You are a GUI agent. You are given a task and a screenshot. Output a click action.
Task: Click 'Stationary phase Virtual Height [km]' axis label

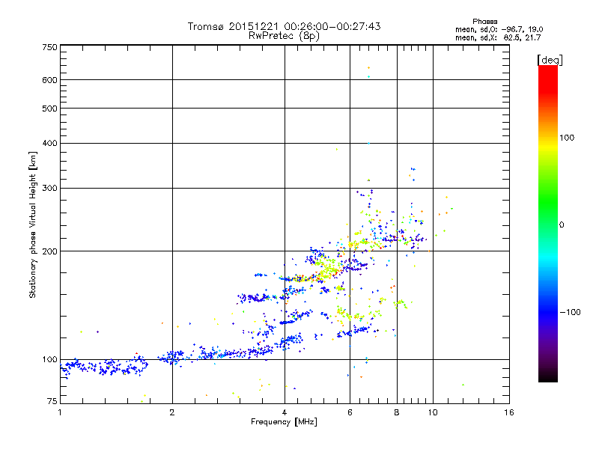32,225
